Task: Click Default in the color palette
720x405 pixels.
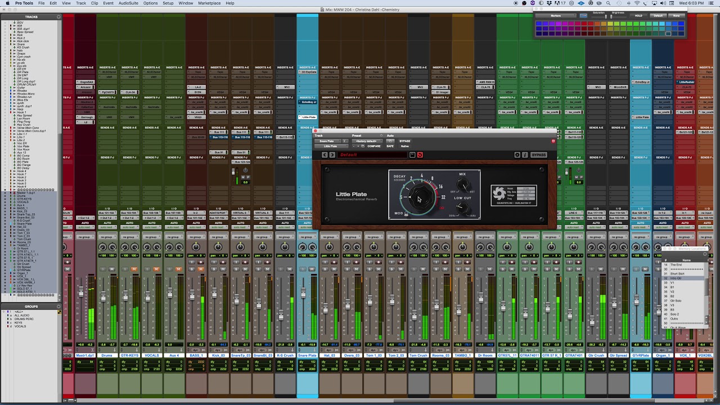Action: click(x=659, y=16)
